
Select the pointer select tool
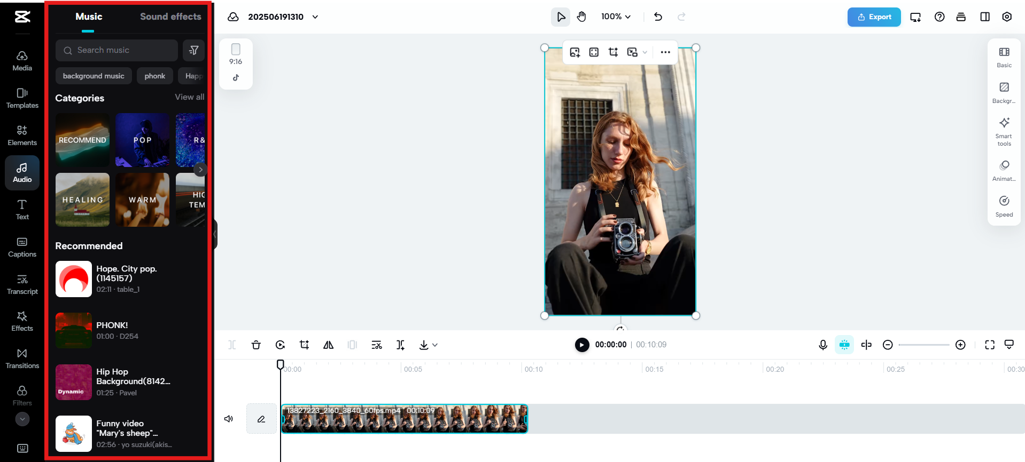coord(561,17)
